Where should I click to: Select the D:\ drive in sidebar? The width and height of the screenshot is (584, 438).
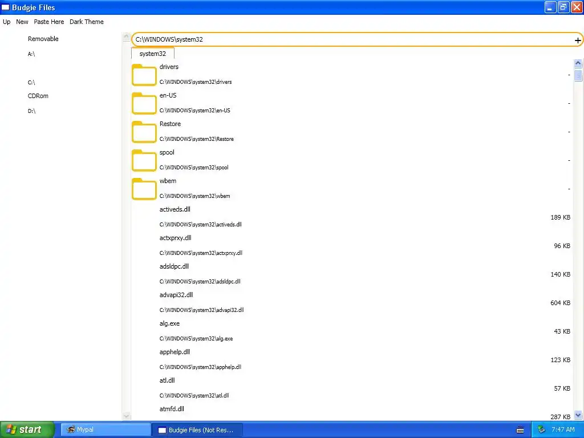point(32,111)
